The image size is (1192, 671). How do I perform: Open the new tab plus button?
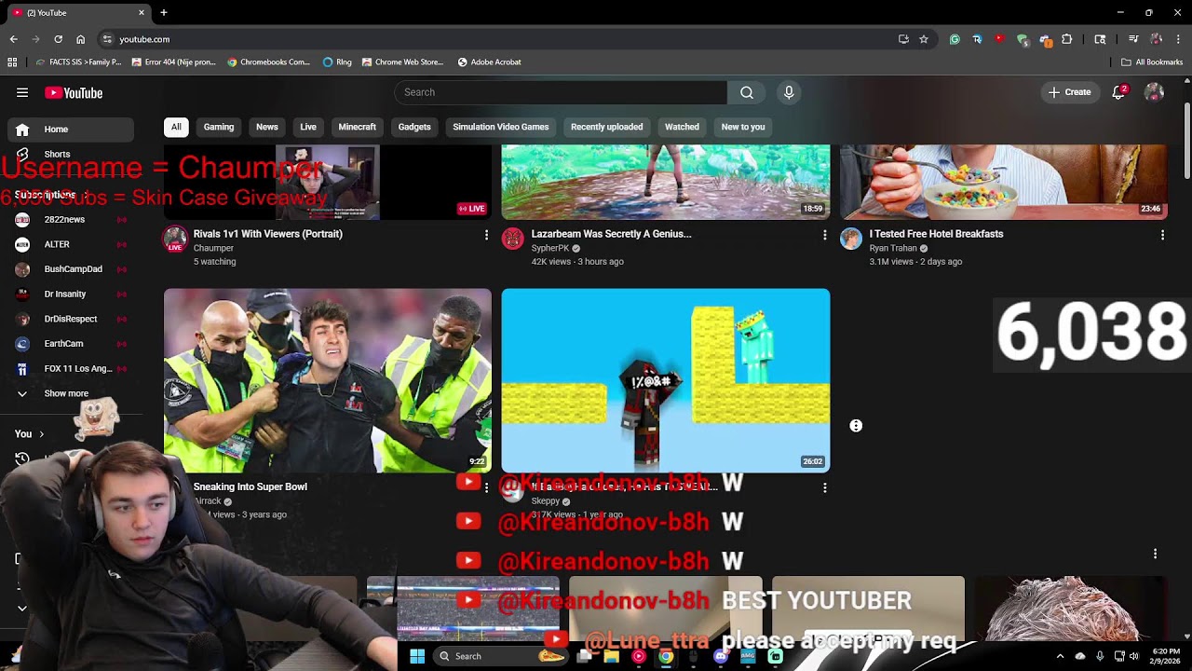164,13
